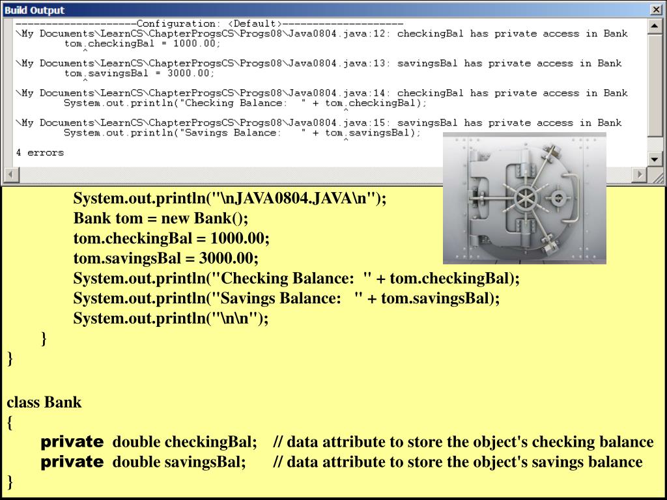
Task: Click the '4 errors' summary line
Action: click(40, 152)
